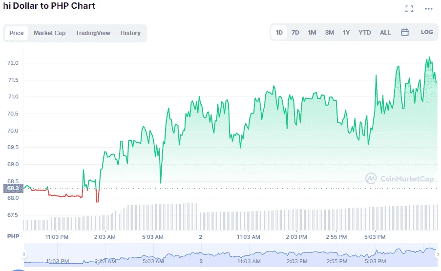Open the calendar date range picker

tap(405, 32)
